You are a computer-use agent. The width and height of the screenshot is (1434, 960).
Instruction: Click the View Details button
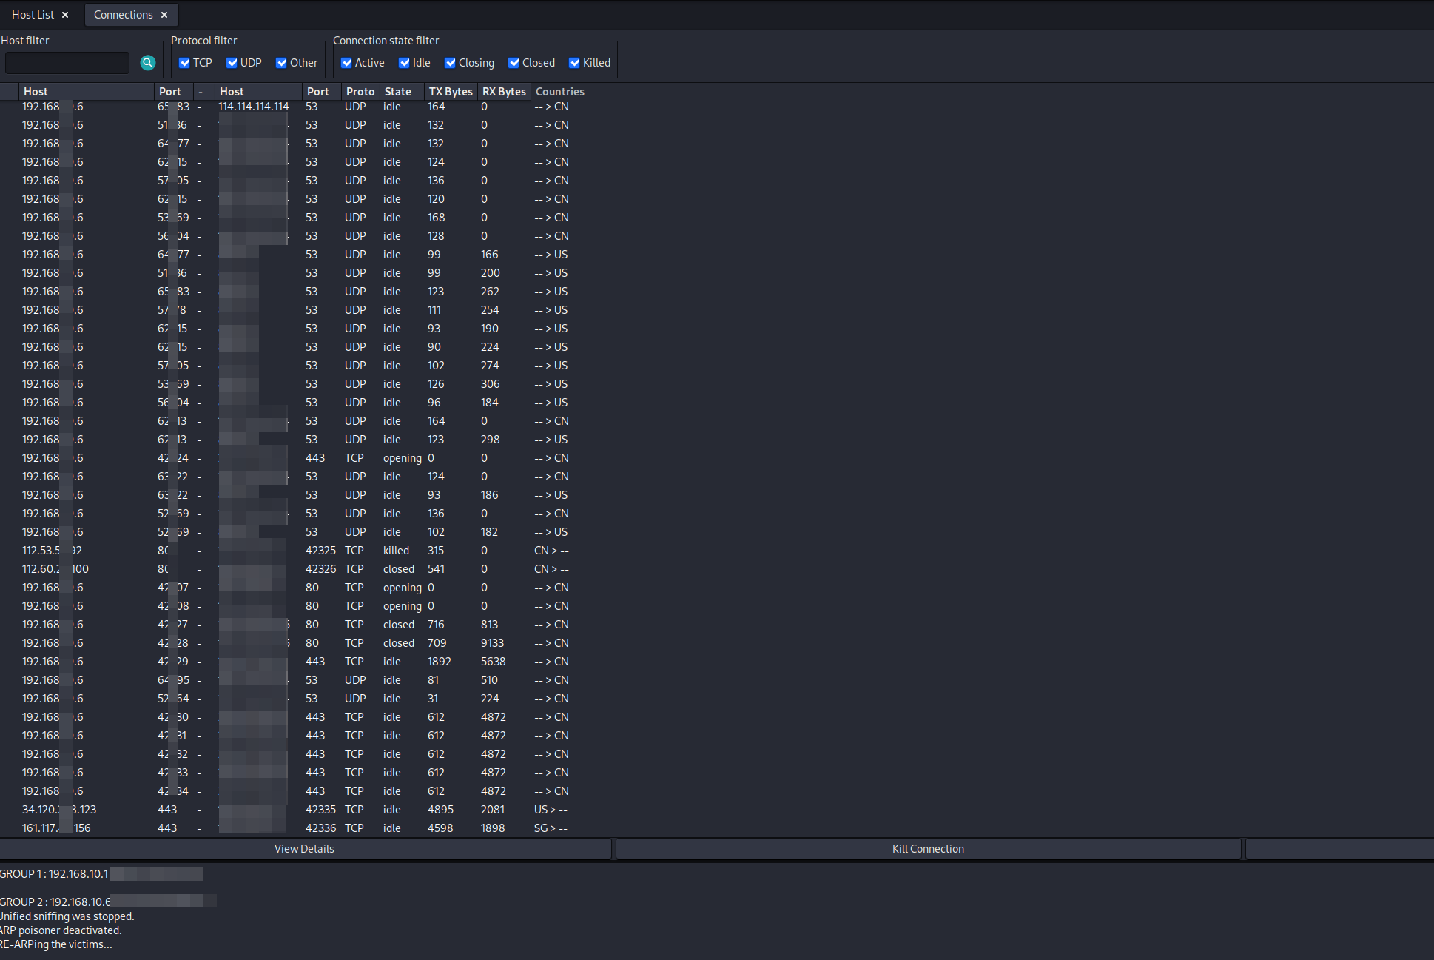tap(305, 849)
